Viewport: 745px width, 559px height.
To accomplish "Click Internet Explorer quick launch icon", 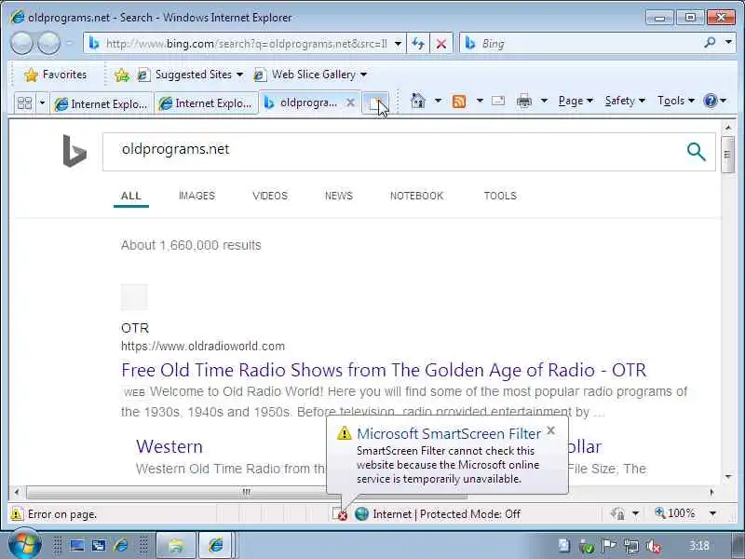I will (121, 545).
